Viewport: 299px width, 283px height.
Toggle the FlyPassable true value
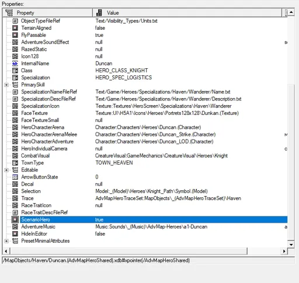99,35
